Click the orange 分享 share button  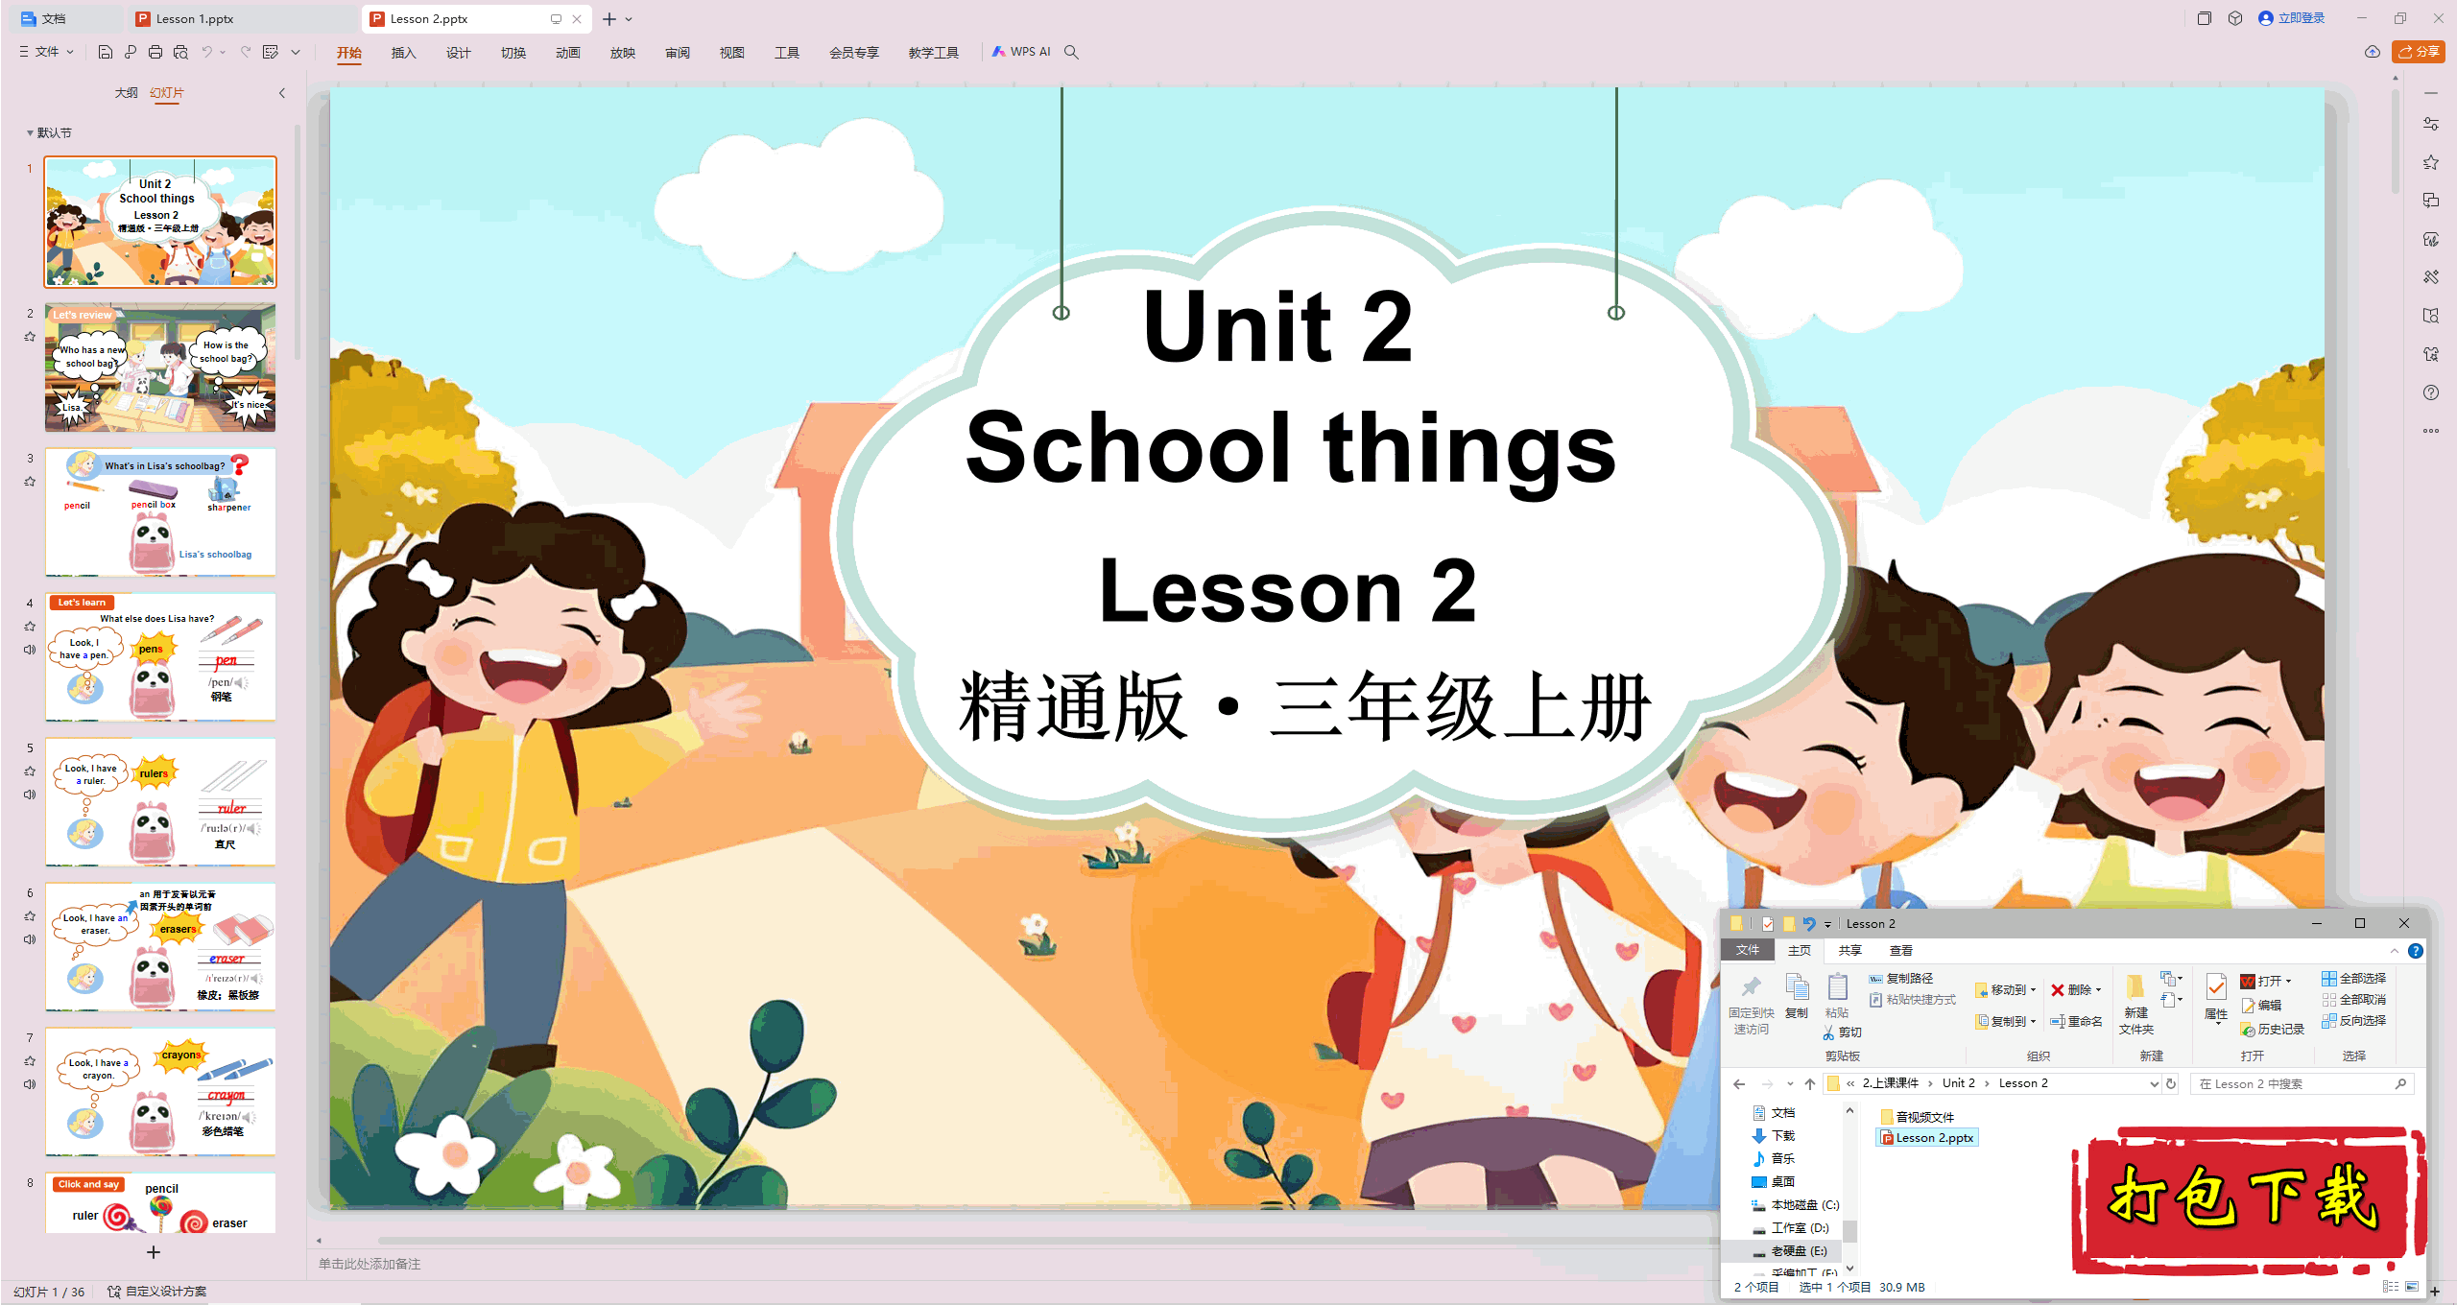coord(2419,52)
